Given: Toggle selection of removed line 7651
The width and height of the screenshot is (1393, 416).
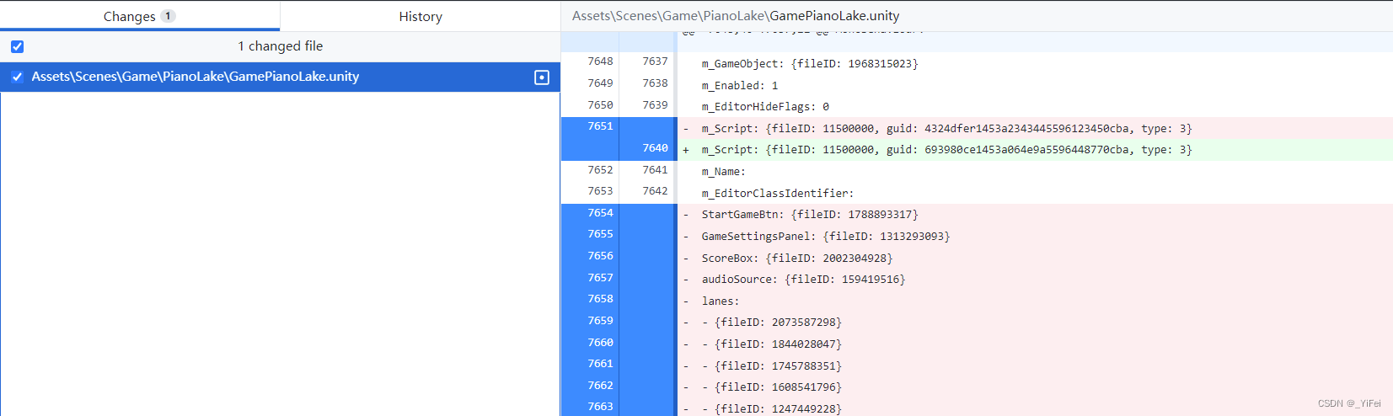Looking at the screenshot, I should point(619,126).
